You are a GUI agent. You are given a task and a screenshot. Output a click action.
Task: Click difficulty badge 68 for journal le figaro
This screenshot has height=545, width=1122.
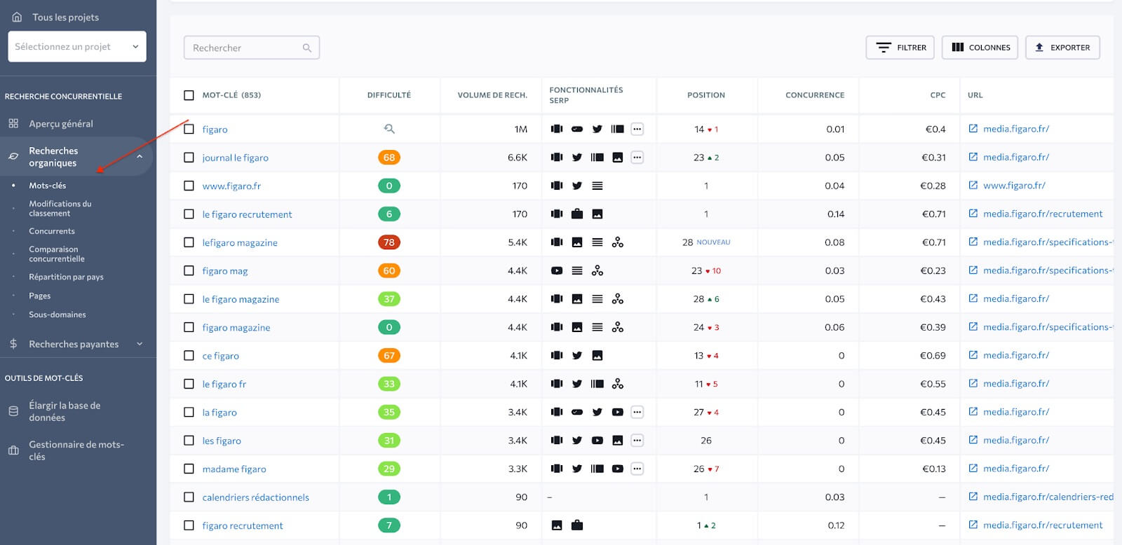(x=389, y=158)
